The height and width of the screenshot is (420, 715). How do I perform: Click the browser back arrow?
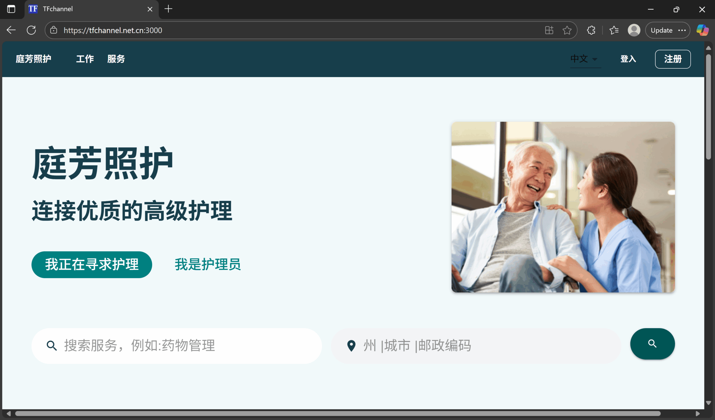pyautogui.click(x=11, y=30)
